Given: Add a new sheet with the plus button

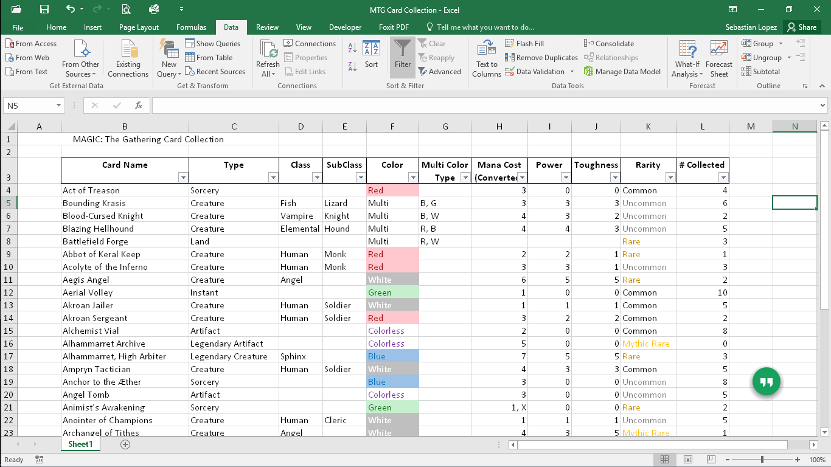Looking at the screenshot, I should click(125, 445).
